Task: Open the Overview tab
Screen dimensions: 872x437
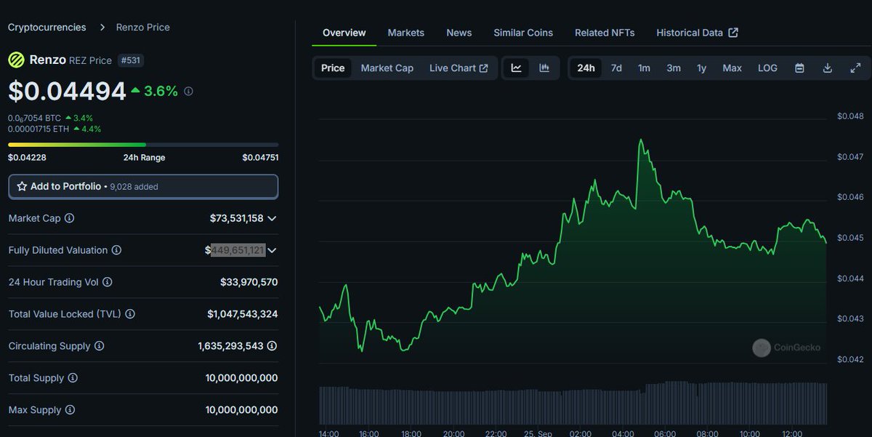Action: tap(344, 33)
